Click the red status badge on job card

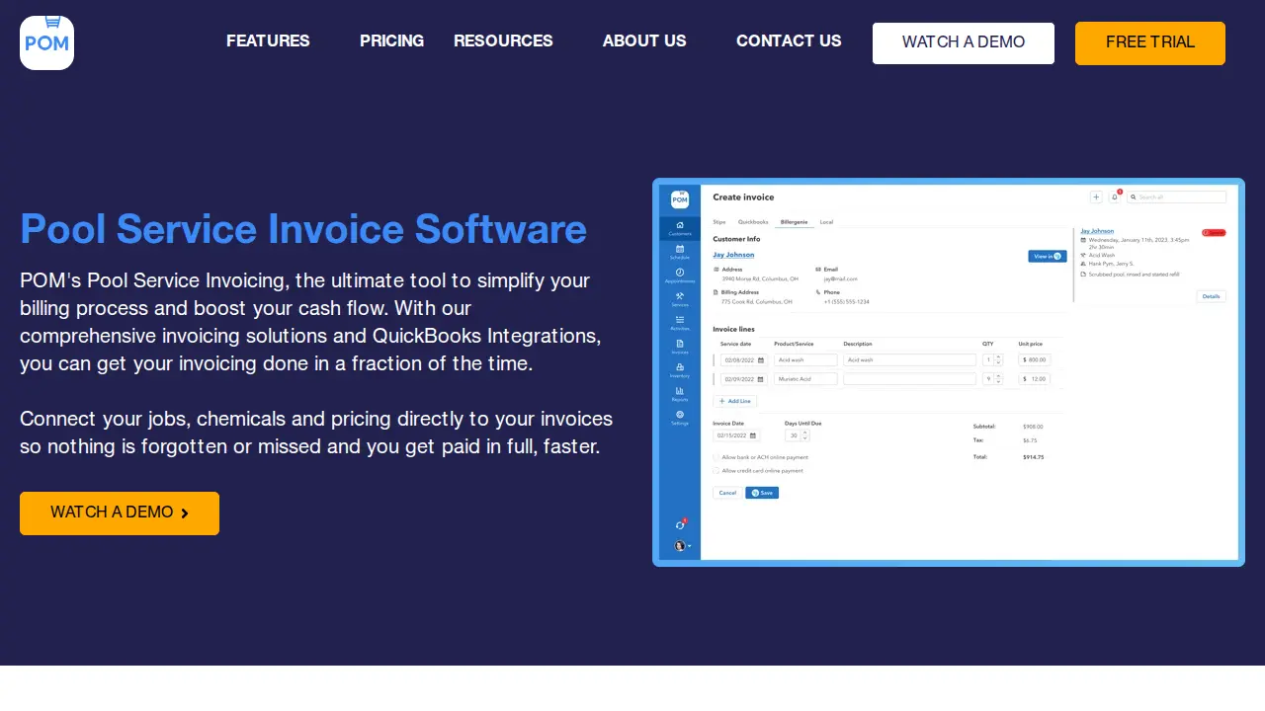click(x=1214, y=233)
